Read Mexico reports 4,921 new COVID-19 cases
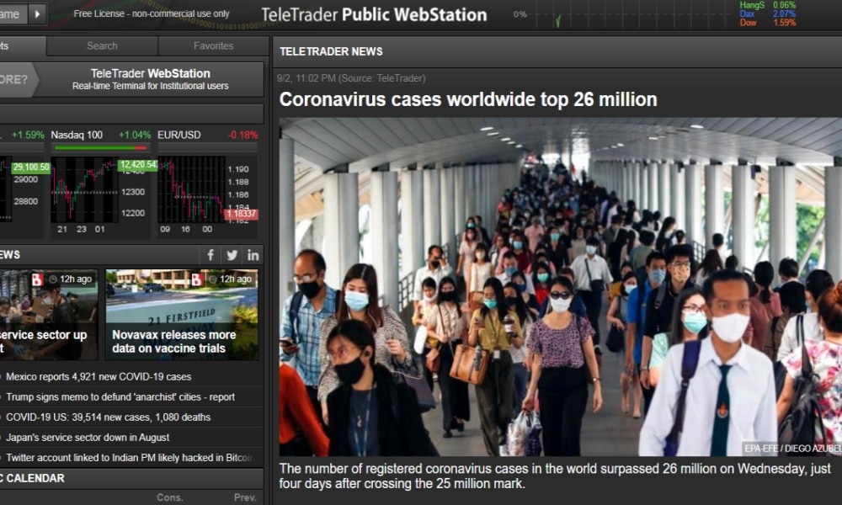842x505 pixels. point(98,377)
